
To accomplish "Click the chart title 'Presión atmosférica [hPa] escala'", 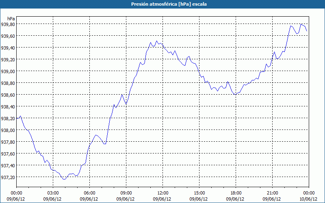I will pyautogui.click(x=169, y=4).
